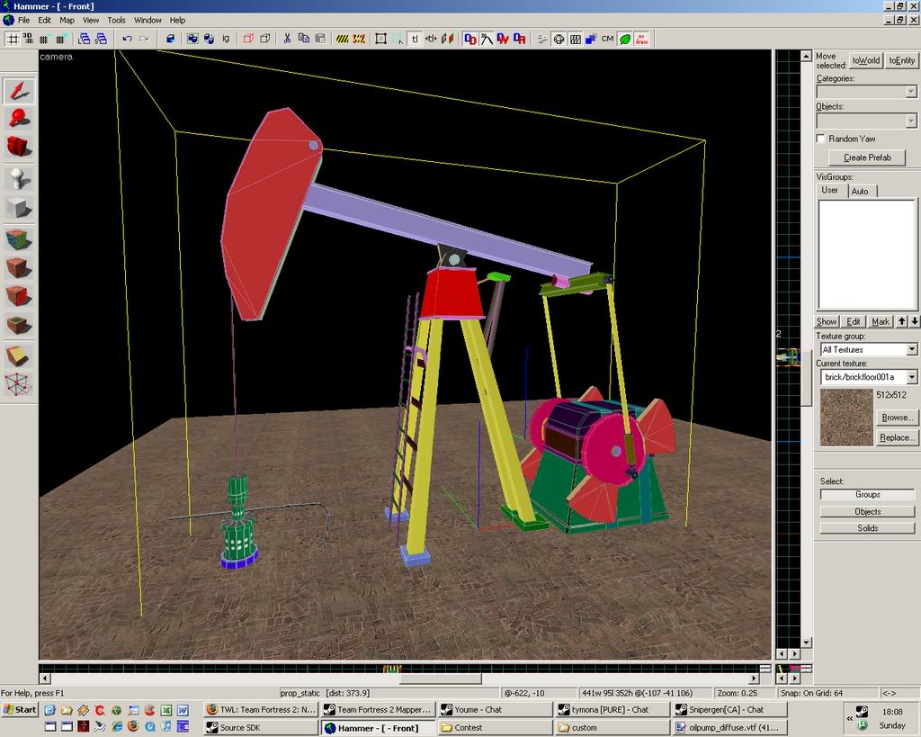This screenshot has width=921, height=737.
Task: Click the Undo arrow icon
Action: click(127, 40)
